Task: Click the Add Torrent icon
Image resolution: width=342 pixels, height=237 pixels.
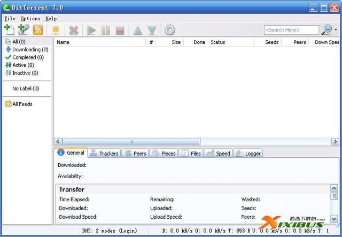Action: (10, 30)
